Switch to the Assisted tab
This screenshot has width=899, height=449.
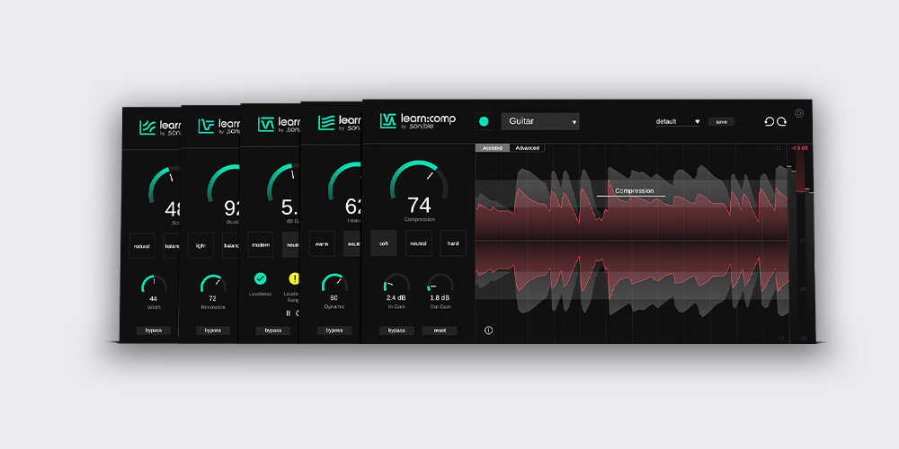point(493,148)
